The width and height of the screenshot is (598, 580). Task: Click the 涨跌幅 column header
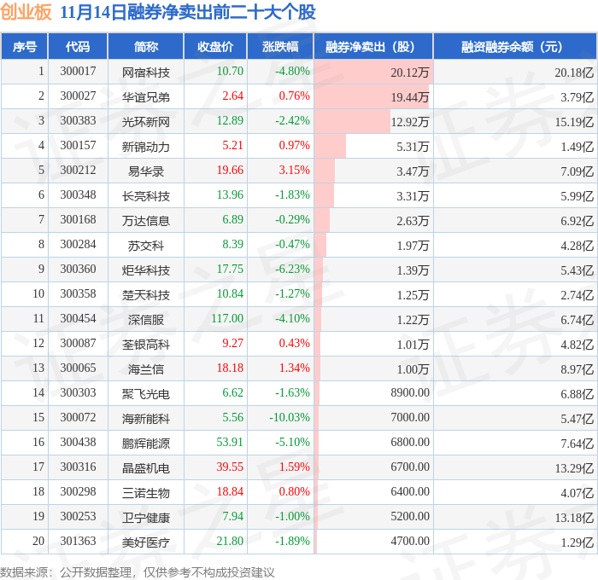click(280, 46)
